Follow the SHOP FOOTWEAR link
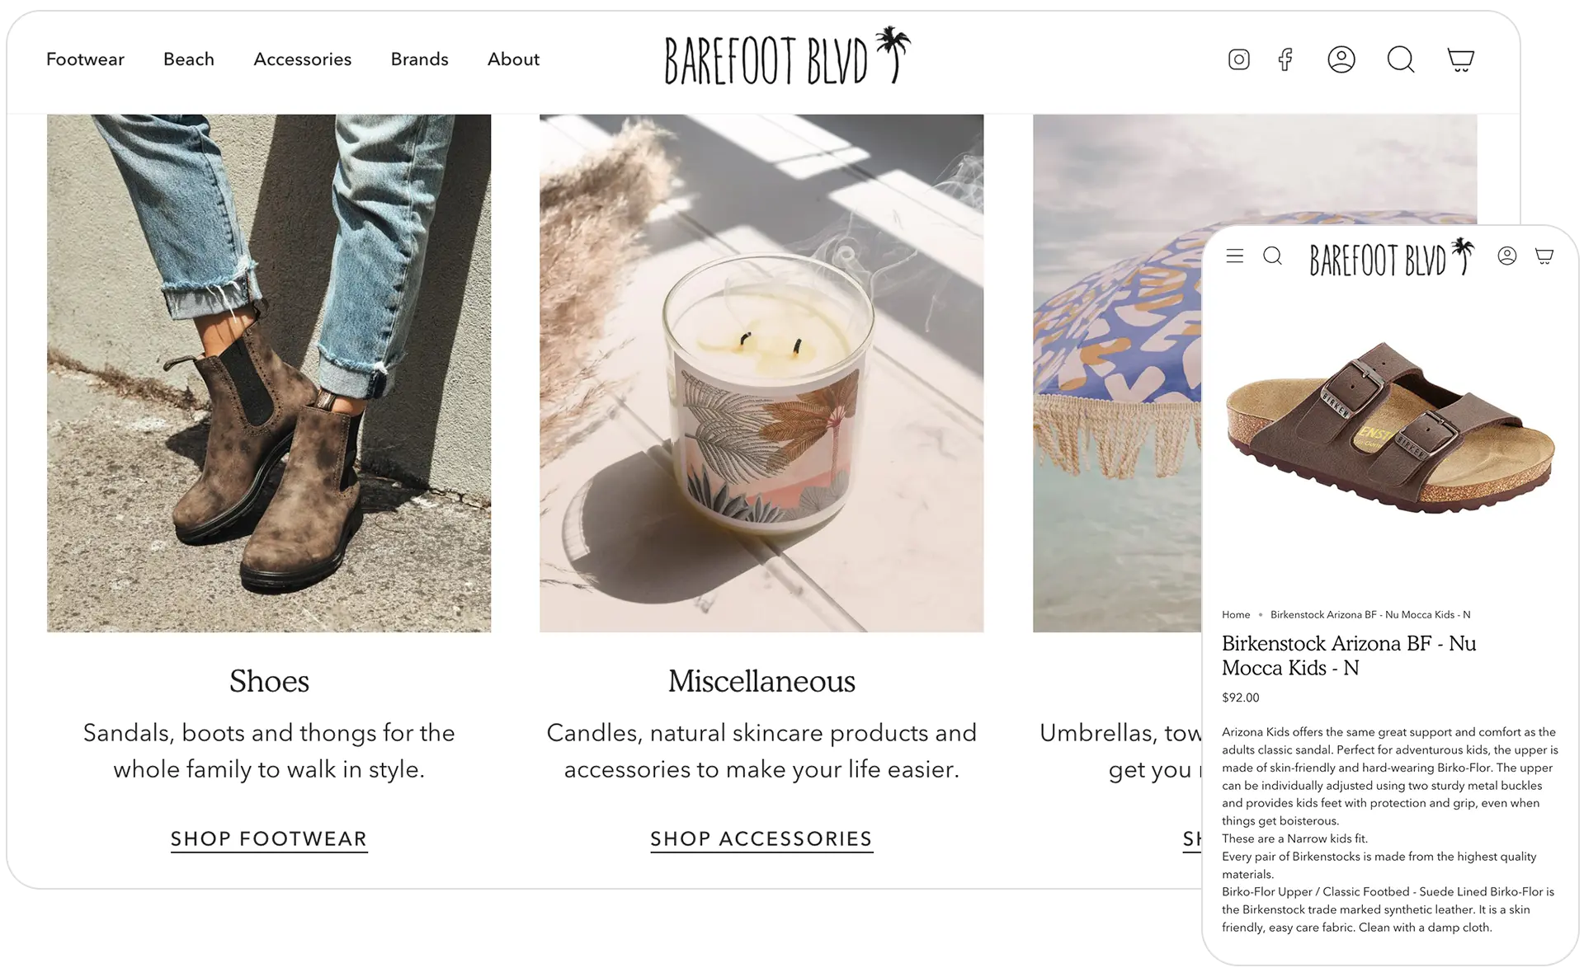This screenshot has height=977, width=1584. coord(269,839)
